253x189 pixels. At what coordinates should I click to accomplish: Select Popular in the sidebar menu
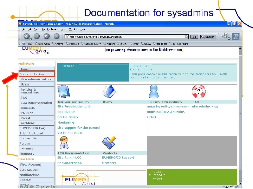click(37, 113)
